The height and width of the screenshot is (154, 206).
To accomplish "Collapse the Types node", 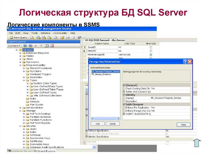I will click(24, 80).
